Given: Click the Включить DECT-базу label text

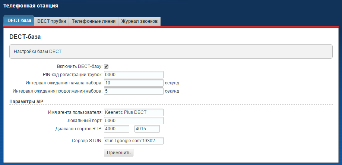Looking at the screenshot, I should 80,66.
